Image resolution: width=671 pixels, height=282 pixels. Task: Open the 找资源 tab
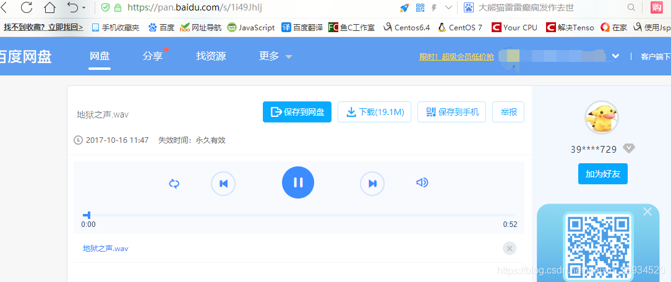[x=211, y=56]
